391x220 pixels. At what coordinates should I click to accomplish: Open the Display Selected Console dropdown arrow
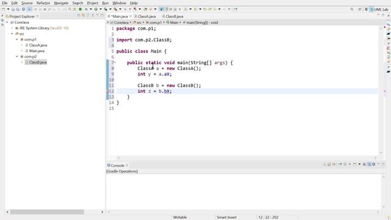click(x=349, y=164)
